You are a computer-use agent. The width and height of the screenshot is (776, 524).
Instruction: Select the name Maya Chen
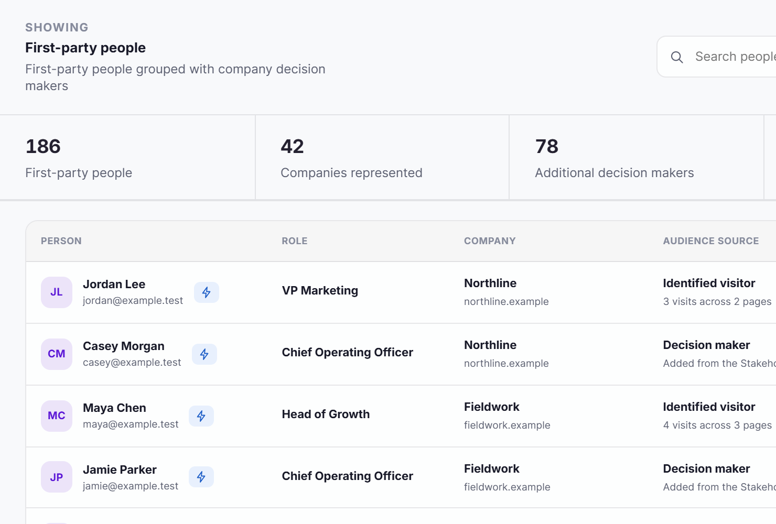(114, 408)
